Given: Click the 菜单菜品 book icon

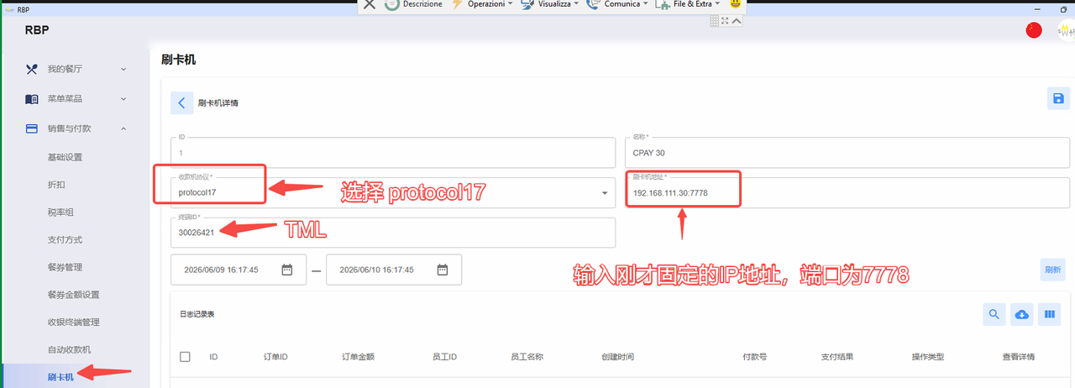Looking at the screenshot, I should pos(32,99).
